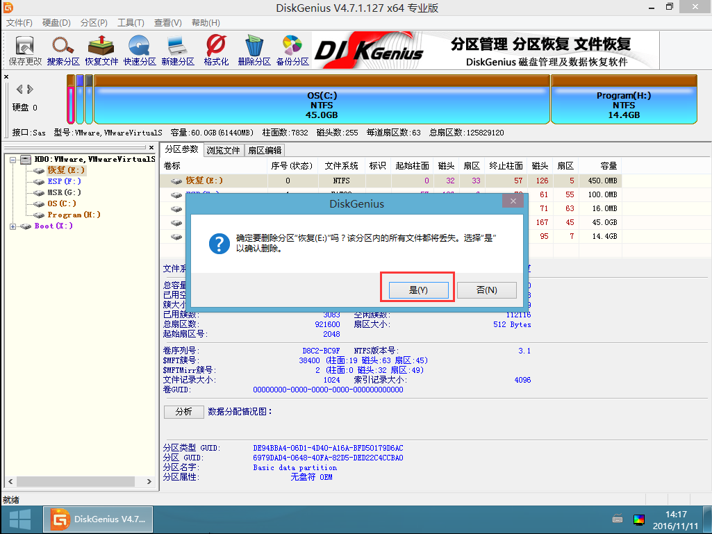Click the keyboard icon in system tray

click(x=617, y=519)
